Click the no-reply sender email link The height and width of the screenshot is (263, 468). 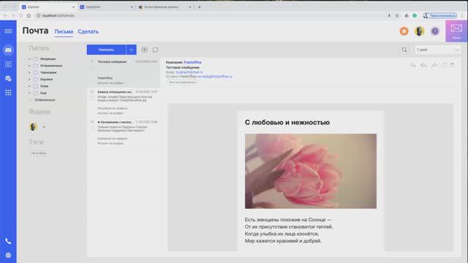click(x=214, y=77)
